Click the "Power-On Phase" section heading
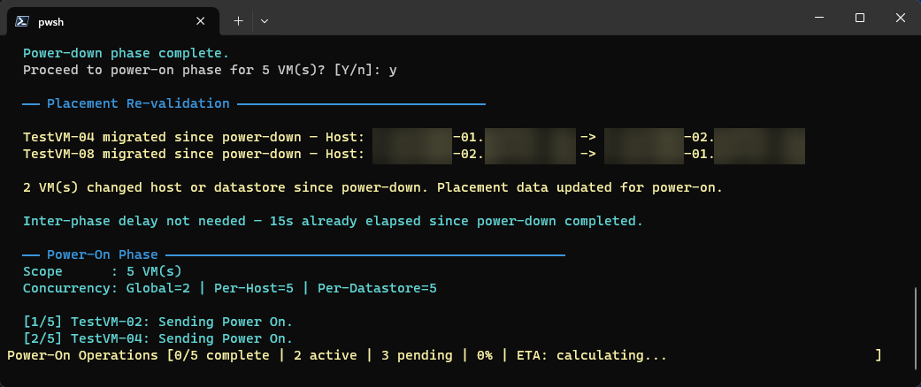This screenshot has height=387, width=921. (103, 255)
